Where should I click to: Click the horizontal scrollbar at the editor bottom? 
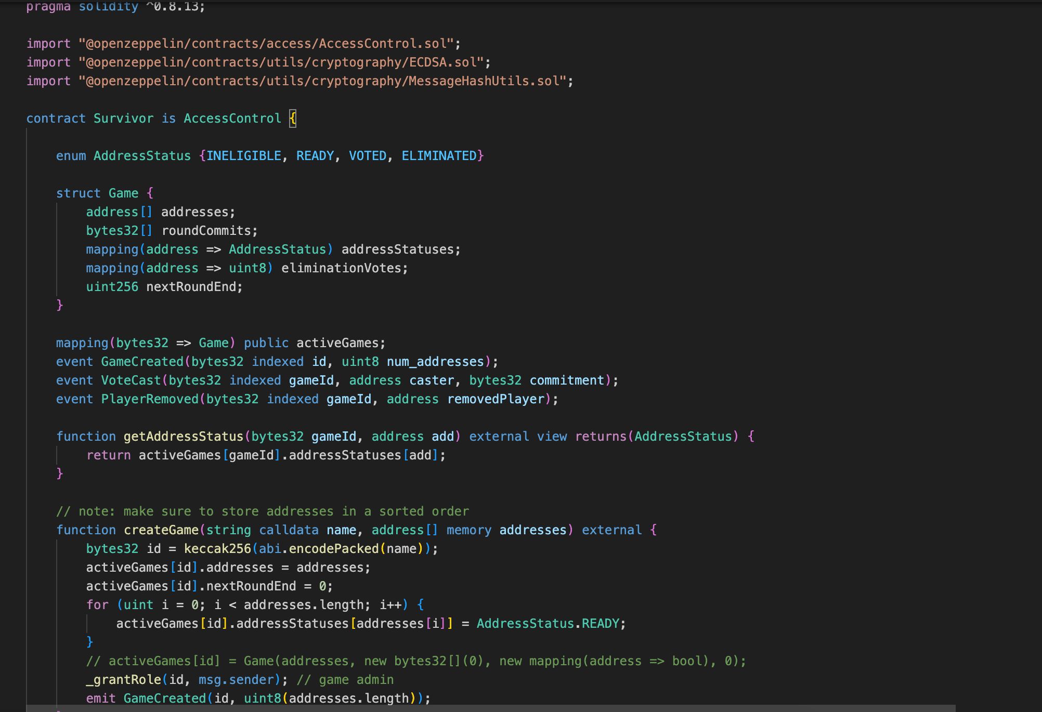491,708
